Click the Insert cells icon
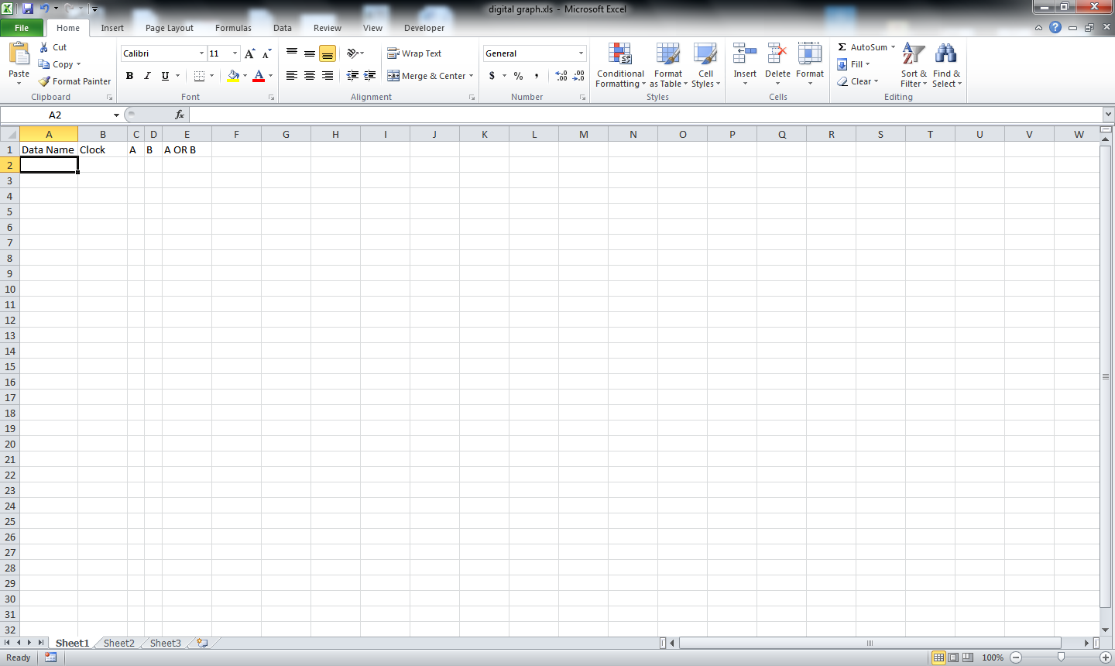The width and height of the screenshot is (1115, 666). pos(745,54)
